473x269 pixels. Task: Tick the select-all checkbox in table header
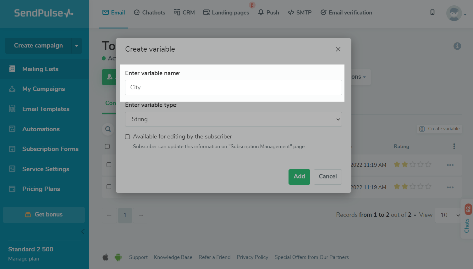tap(107, 146)
